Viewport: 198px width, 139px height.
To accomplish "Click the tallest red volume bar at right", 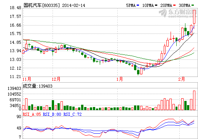I will click(x=194, y=100).
